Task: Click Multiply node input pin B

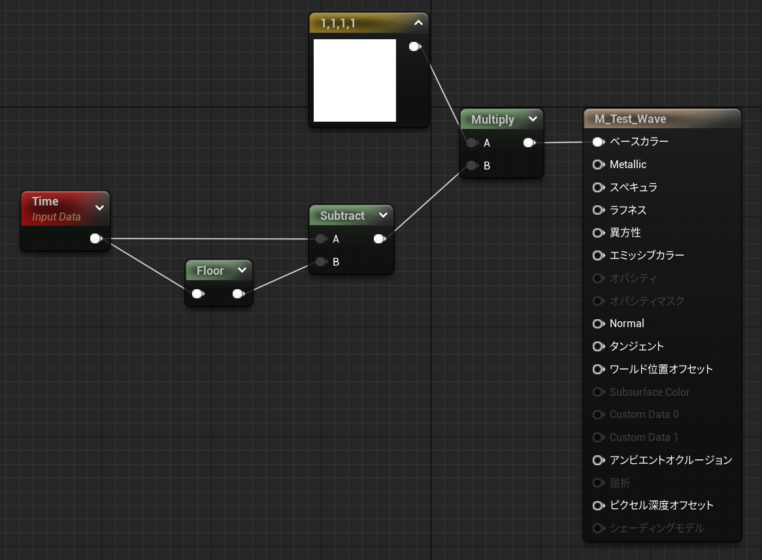Action: [472, 166]
